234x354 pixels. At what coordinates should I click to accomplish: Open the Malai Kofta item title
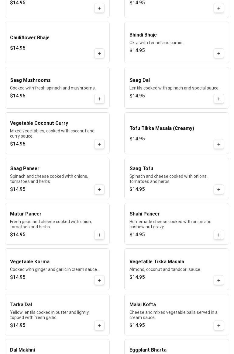click(x=143, y=305)
